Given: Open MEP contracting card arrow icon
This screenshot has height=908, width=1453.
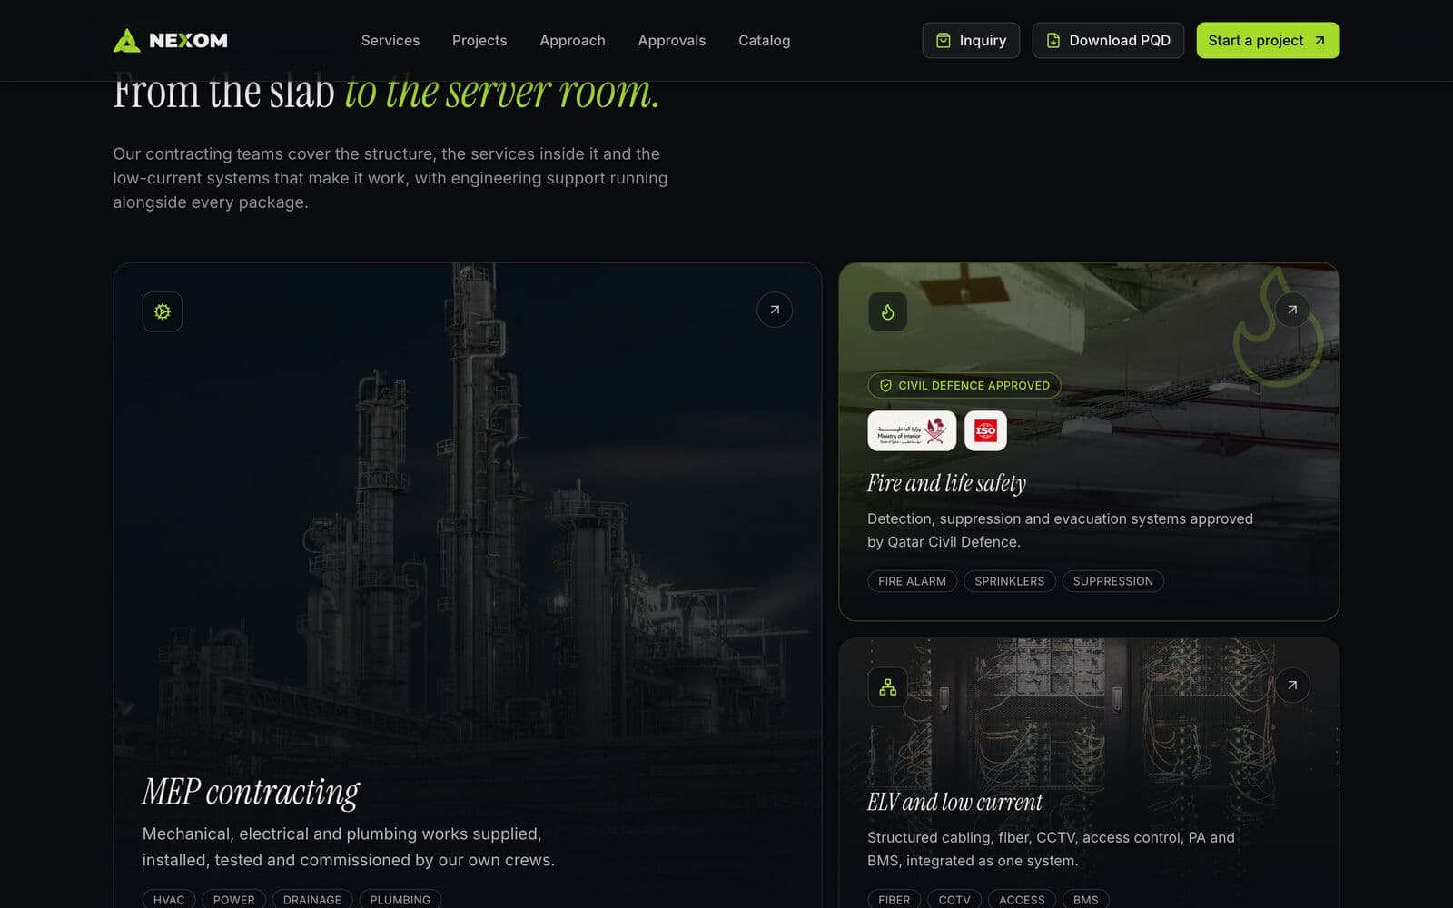Looking at the screenshot, I should coord(775,310).
